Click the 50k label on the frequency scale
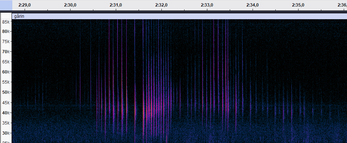The width and height of the screenshot is (347, 143). click(6, 92)
